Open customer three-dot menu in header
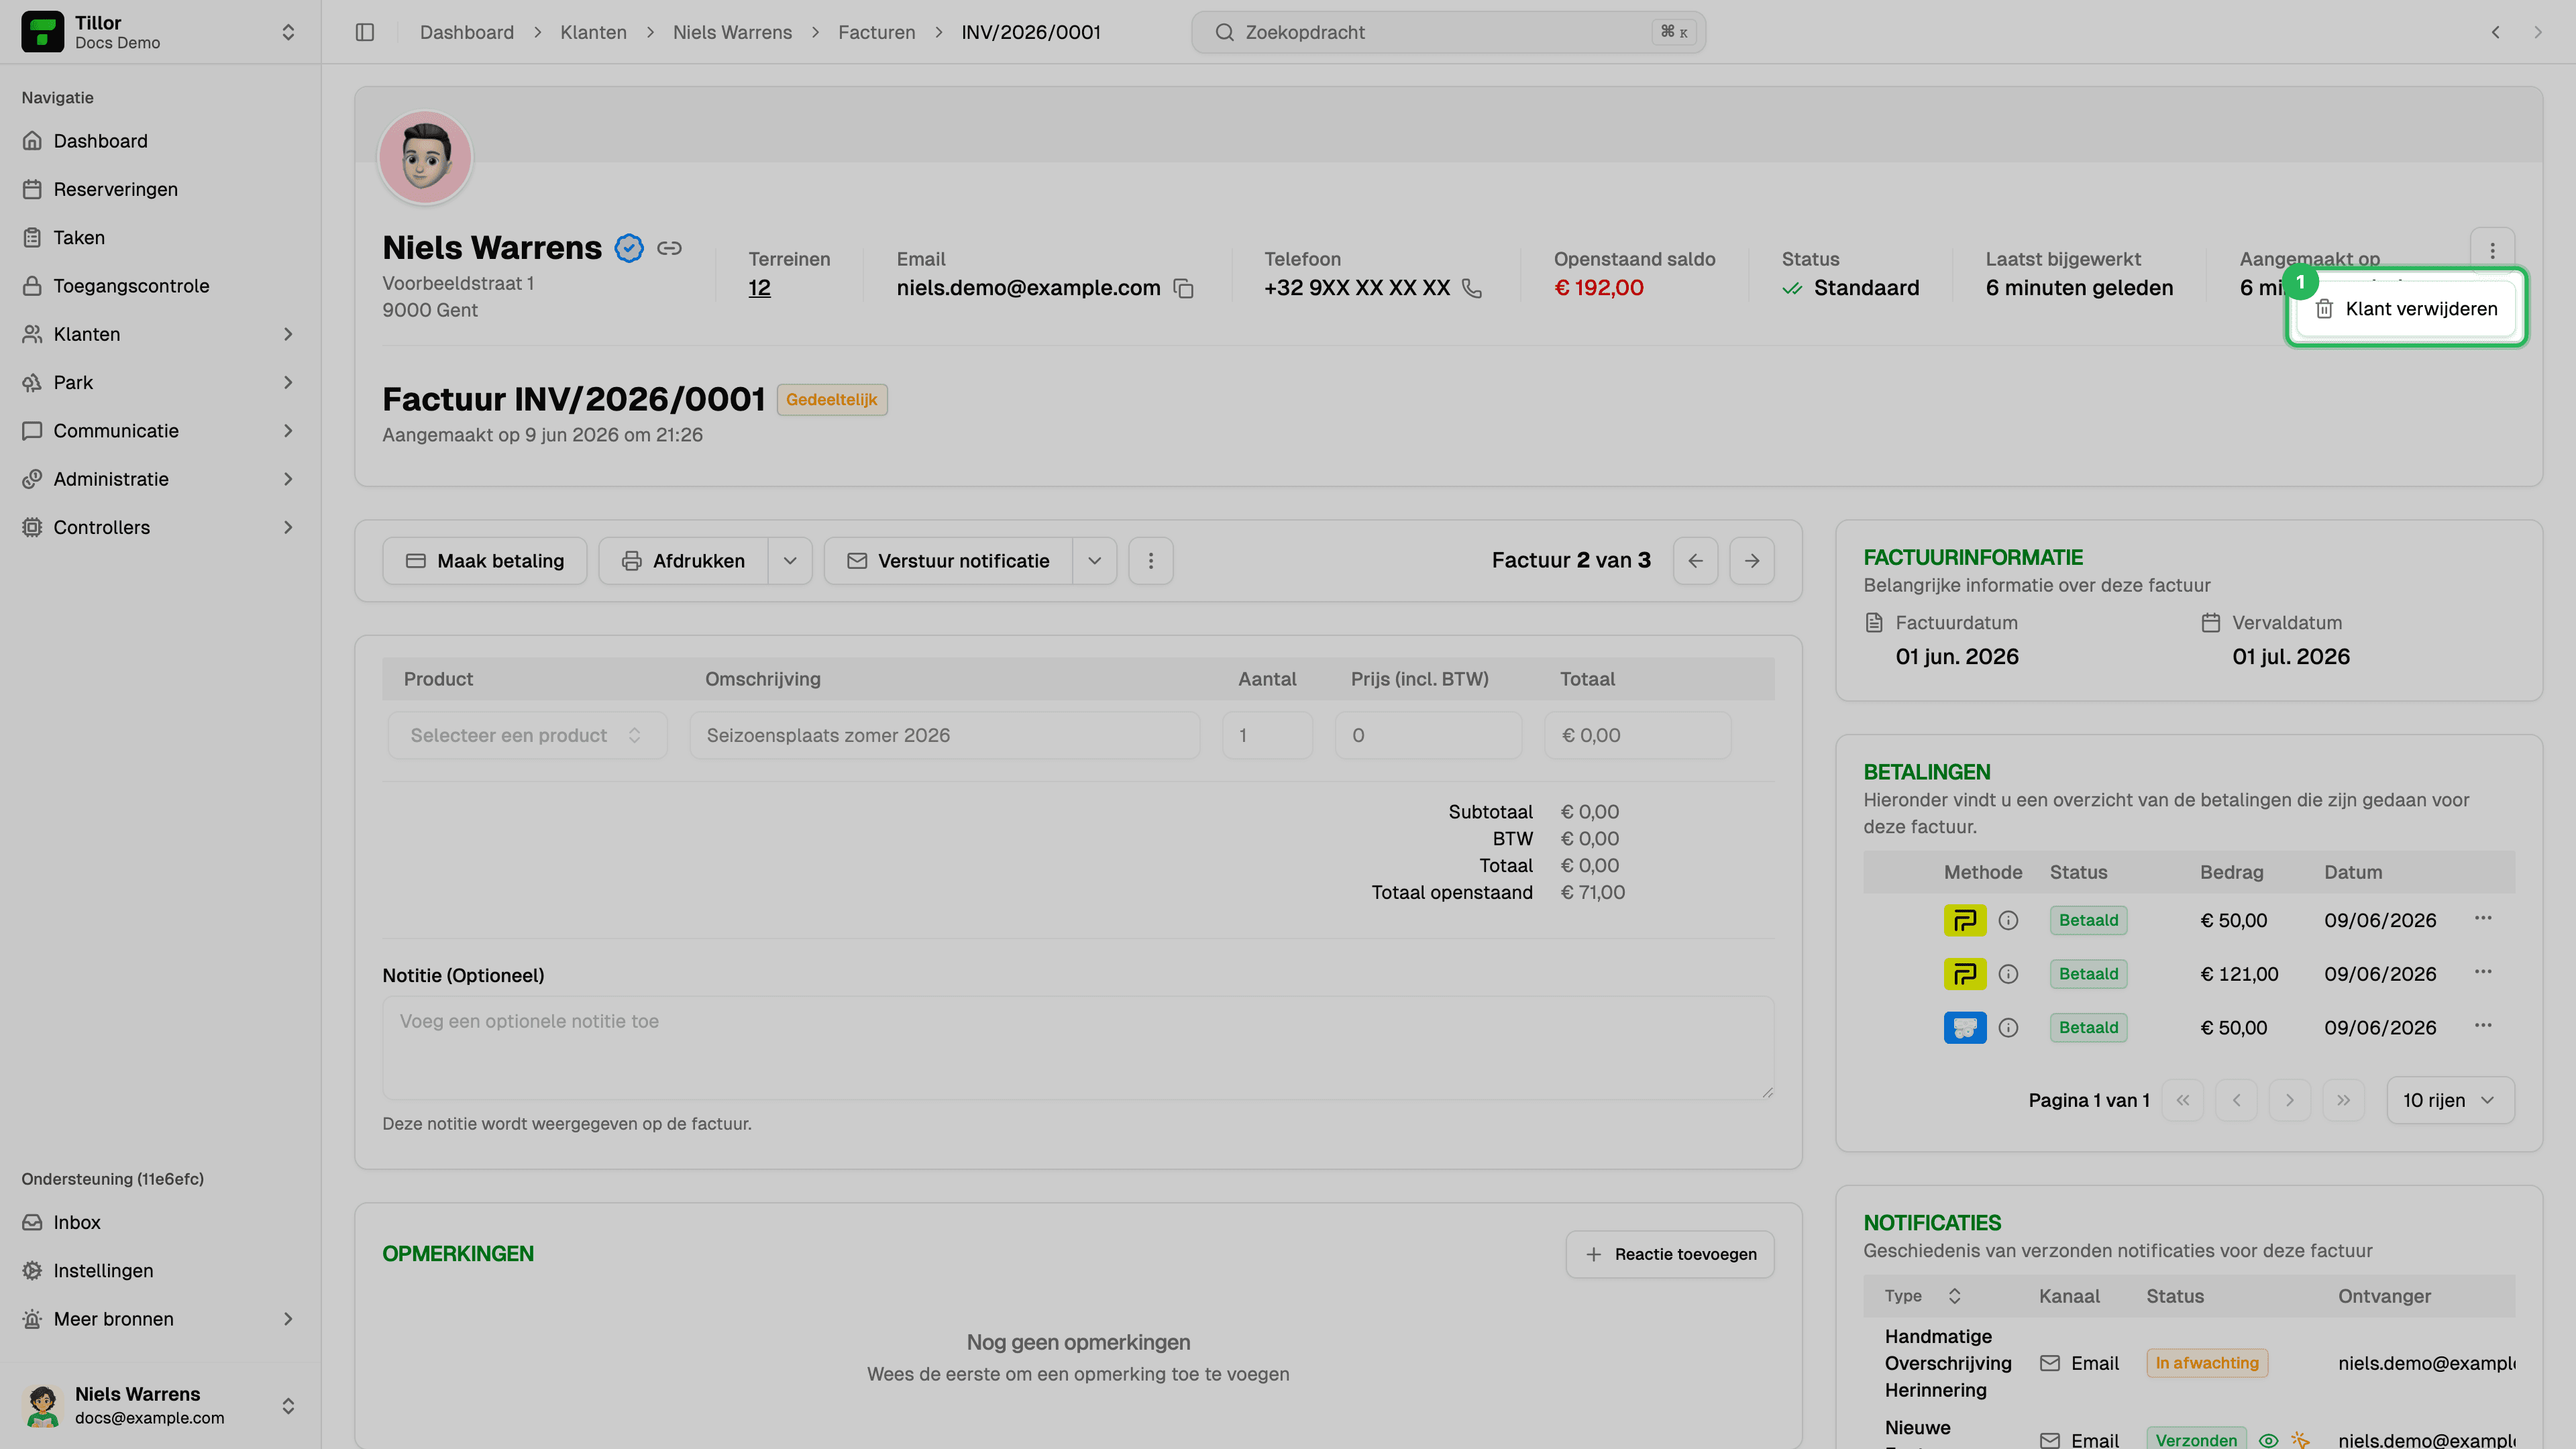Viewport: 2576px width, 1449px height. 2492,250
